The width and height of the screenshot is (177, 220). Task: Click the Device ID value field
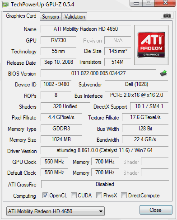[x=56, y=84]
